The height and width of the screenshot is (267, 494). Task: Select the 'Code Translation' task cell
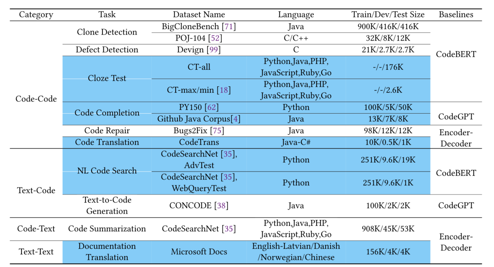pyautogui.click(x=107, y=142)
